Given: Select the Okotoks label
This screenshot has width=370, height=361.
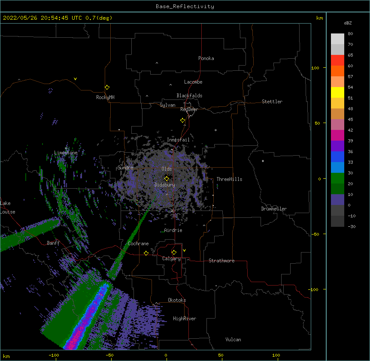Looking at the screenshot, I should (x=177, y=300).
